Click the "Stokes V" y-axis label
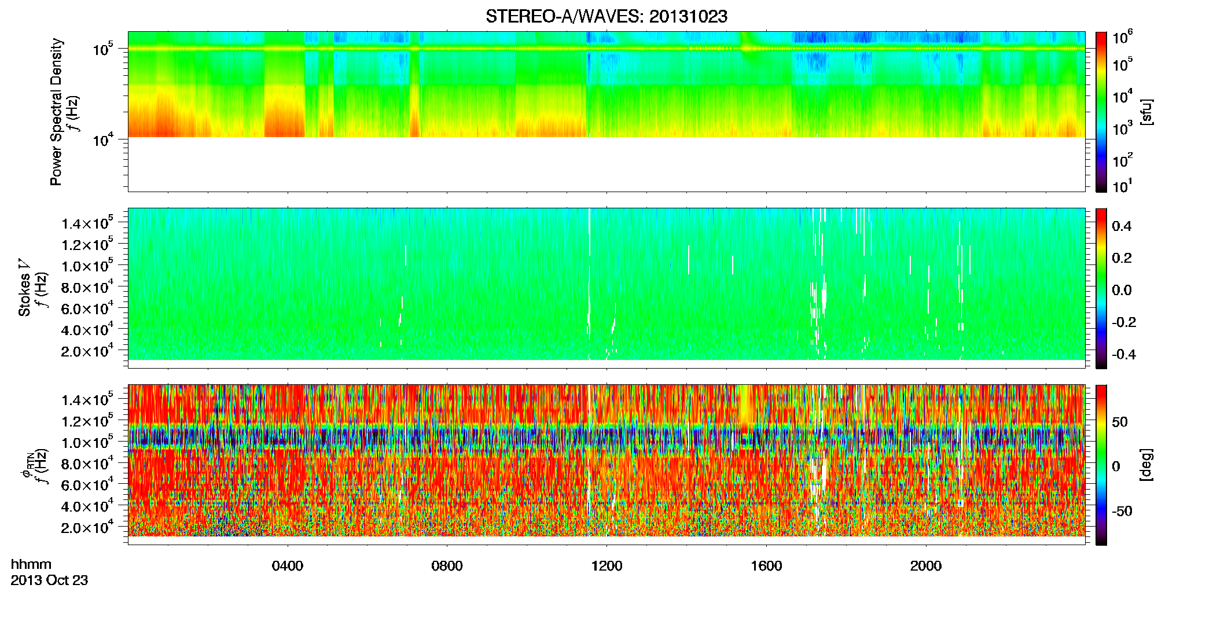This screenshot has height=625, width=1213. [x=24, y=288]
